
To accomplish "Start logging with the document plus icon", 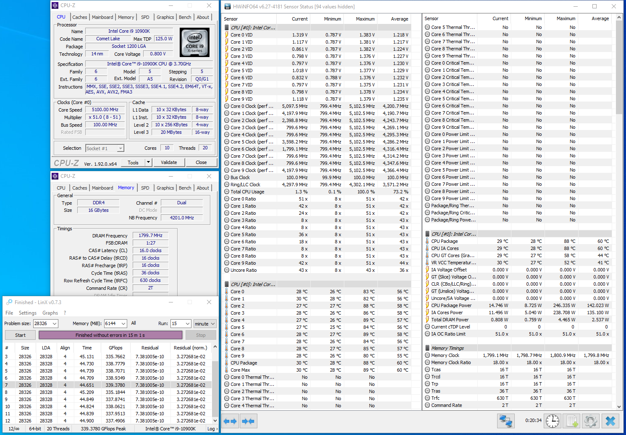I will (571, 421).
